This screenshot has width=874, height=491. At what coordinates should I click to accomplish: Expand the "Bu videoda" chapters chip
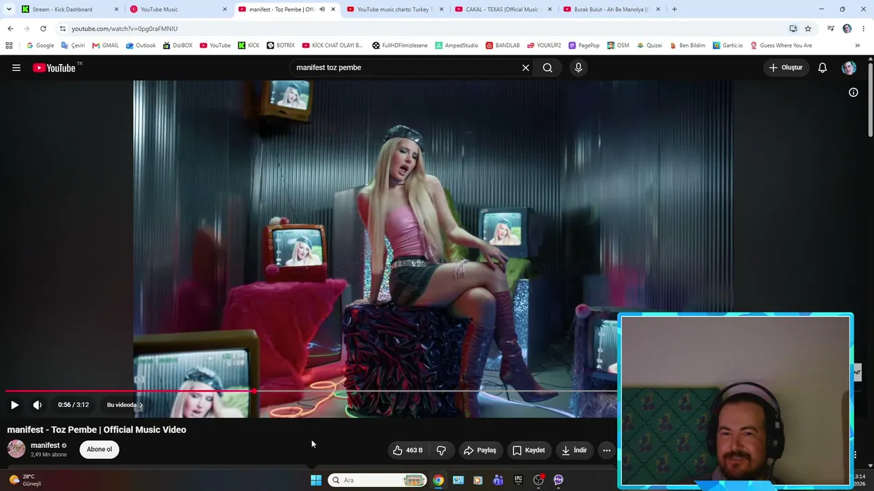click(125, 405)
